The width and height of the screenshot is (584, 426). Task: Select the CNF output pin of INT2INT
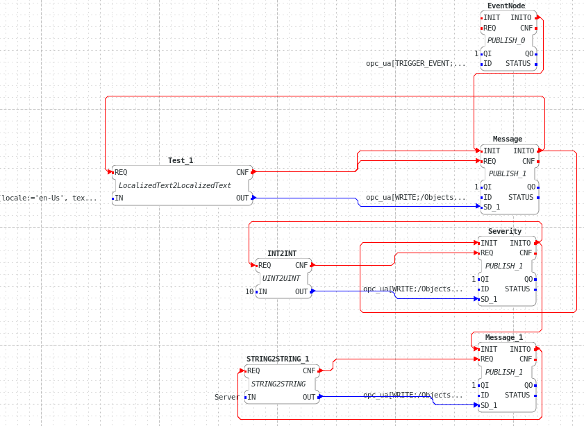301,265
